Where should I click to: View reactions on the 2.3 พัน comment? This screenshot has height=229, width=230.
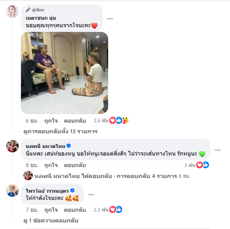tap(108, 209)
